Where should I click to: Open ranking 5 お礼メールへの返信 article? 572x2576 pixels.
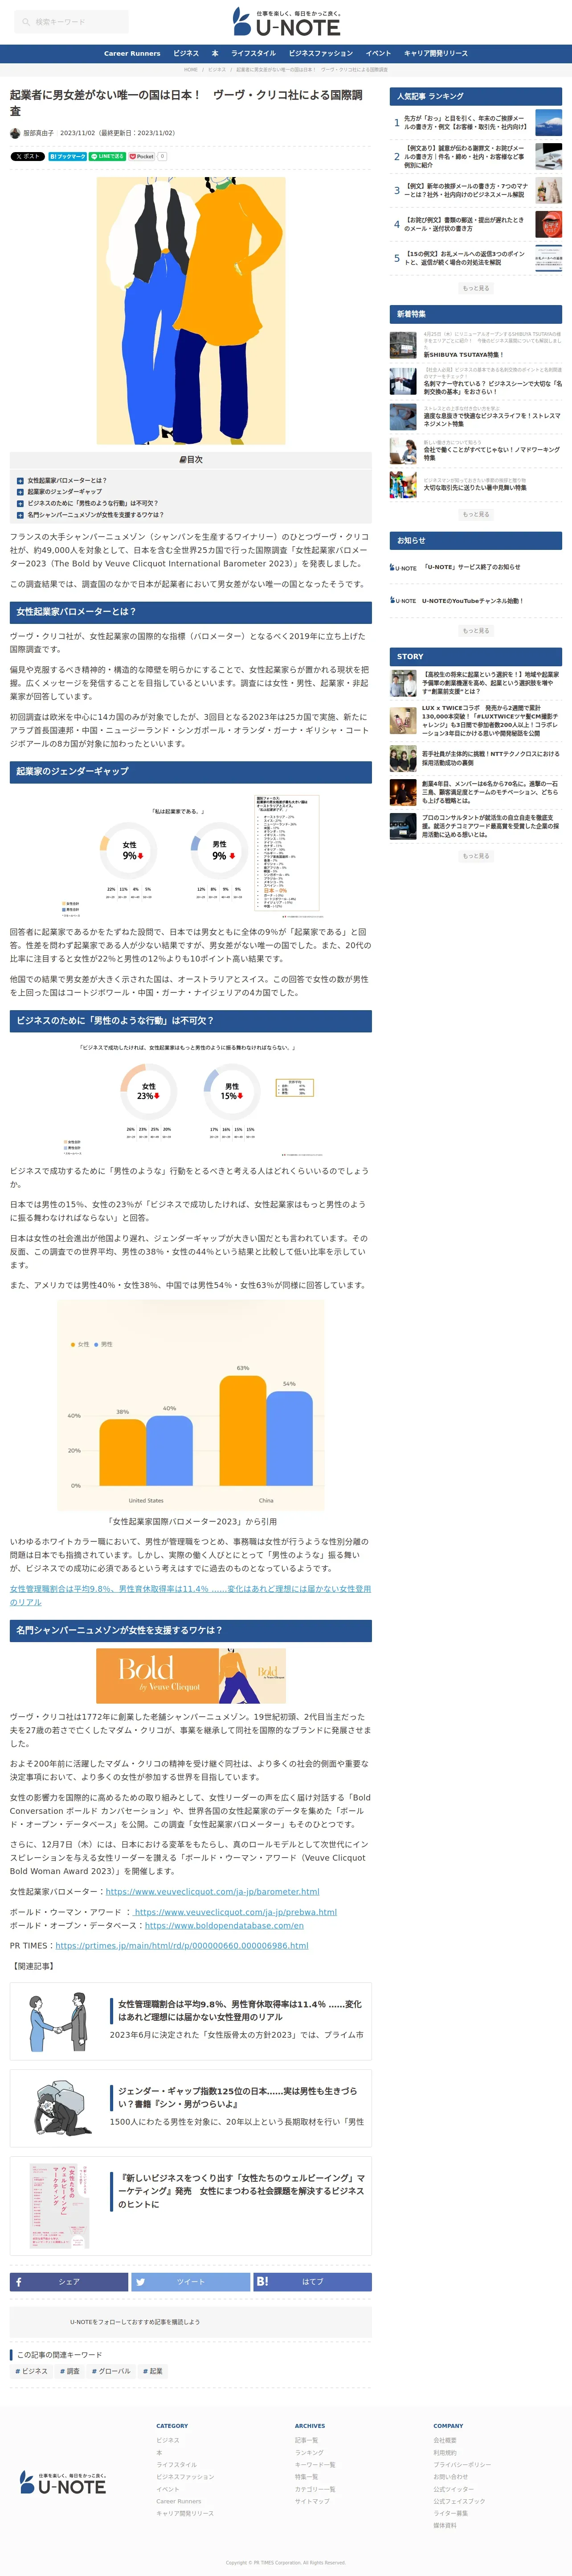click(465, 258)
